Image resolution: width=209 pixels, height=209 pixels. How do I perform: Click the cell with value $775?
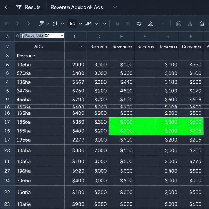tap(191, 161)
